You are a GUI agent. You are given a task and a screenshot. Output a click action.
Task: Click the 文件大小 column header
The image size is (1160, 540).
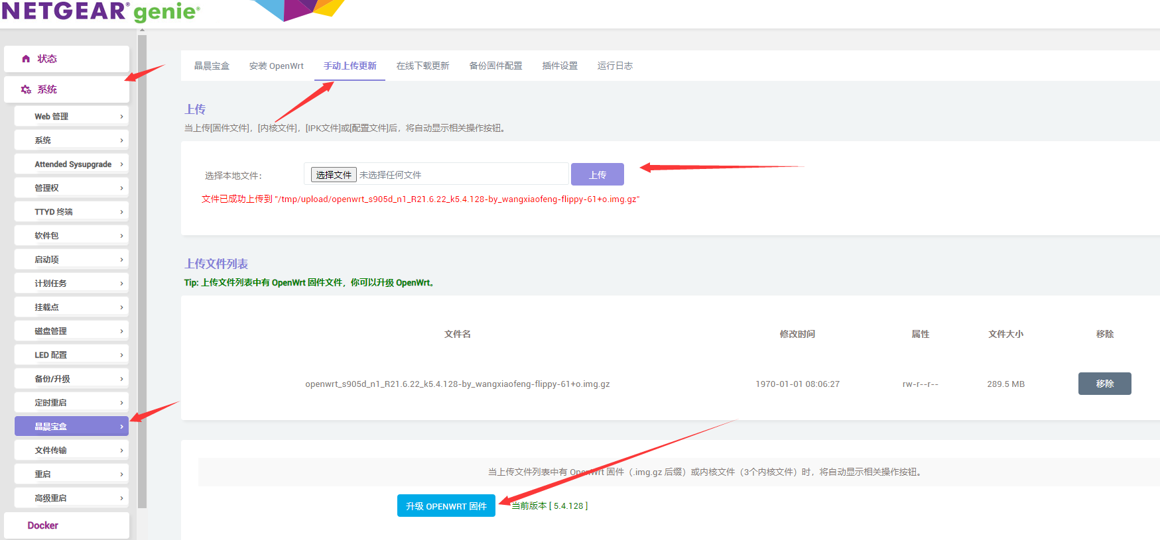[1005, 334]
